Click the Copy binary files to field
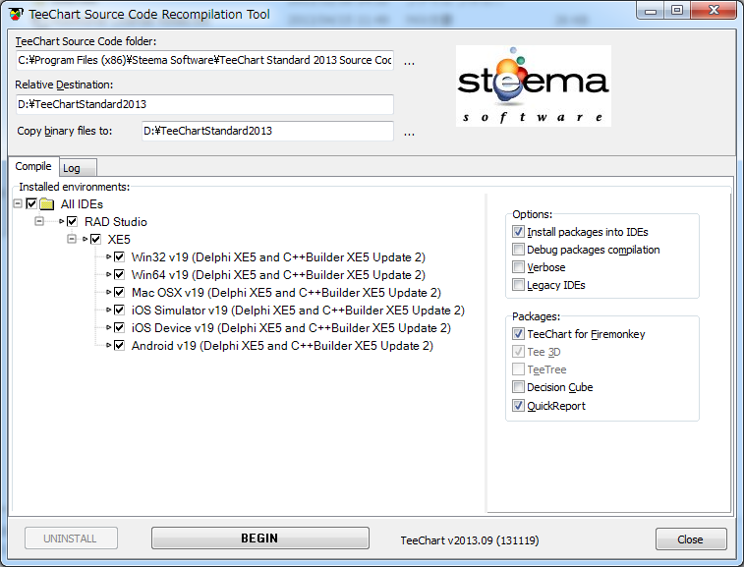 point(267,131)
